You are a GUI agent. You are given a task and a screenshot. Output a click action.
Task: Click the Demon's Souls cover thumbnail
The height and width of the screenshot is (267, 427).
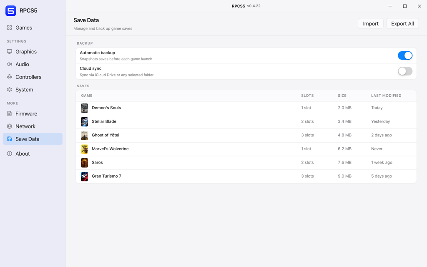(84, 108)
